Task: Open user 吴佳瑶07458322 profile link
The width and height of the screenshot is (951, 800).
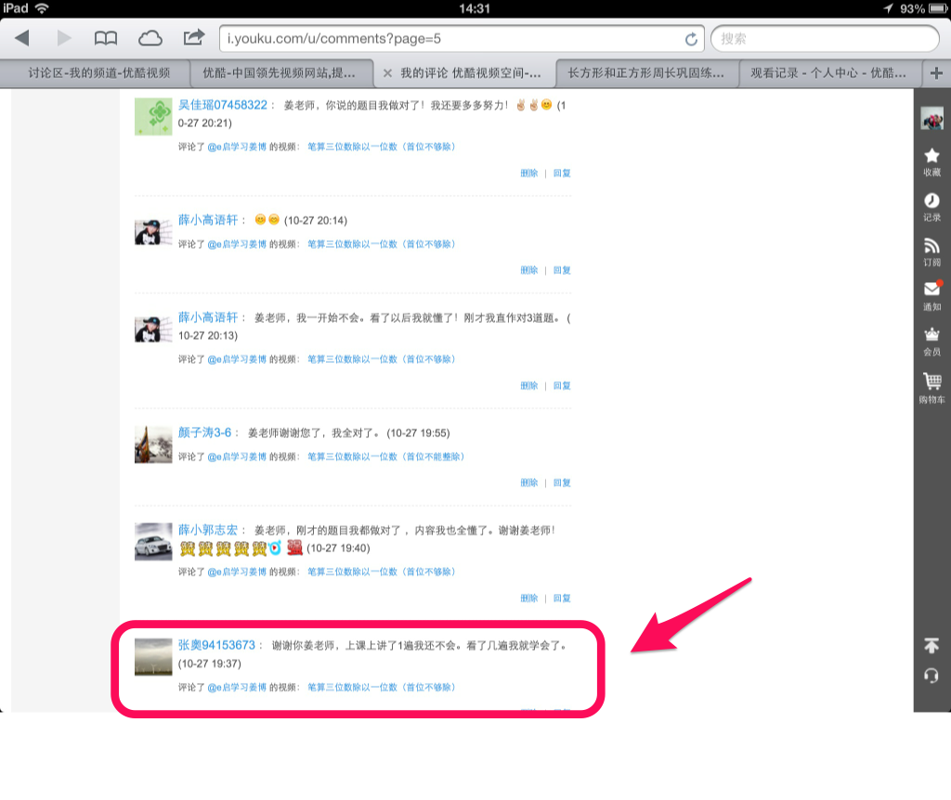Action: [x=222, y=105]
